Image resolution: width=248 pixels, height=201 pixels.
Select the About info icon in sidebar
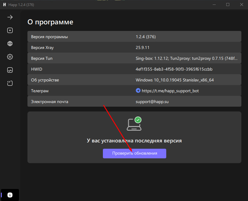[x=10, y=195]
